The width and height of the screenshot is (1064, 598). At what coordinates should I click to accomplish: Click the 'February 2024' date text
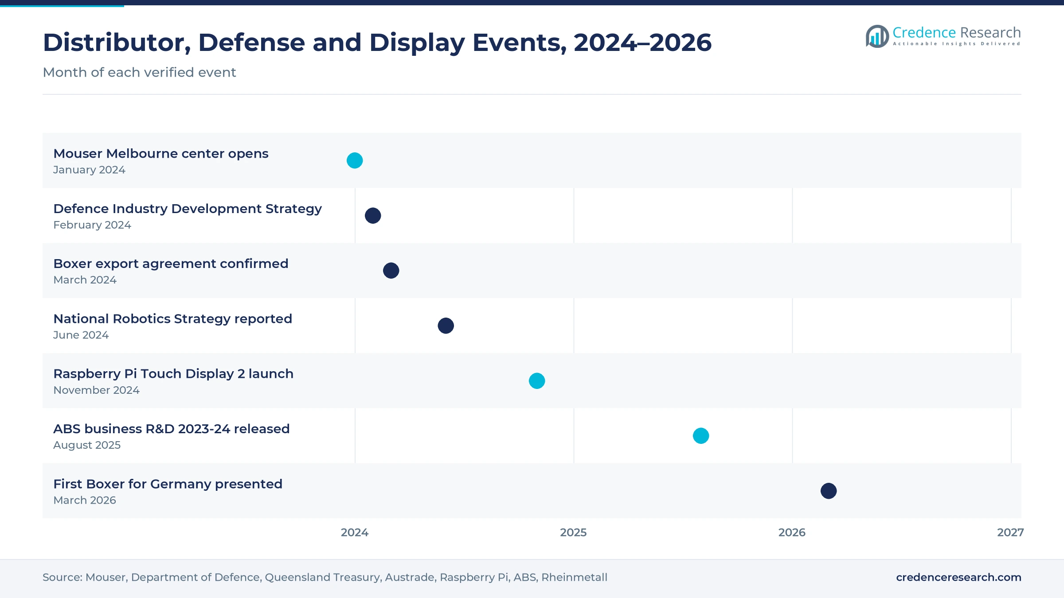click(x=92, y=225)
